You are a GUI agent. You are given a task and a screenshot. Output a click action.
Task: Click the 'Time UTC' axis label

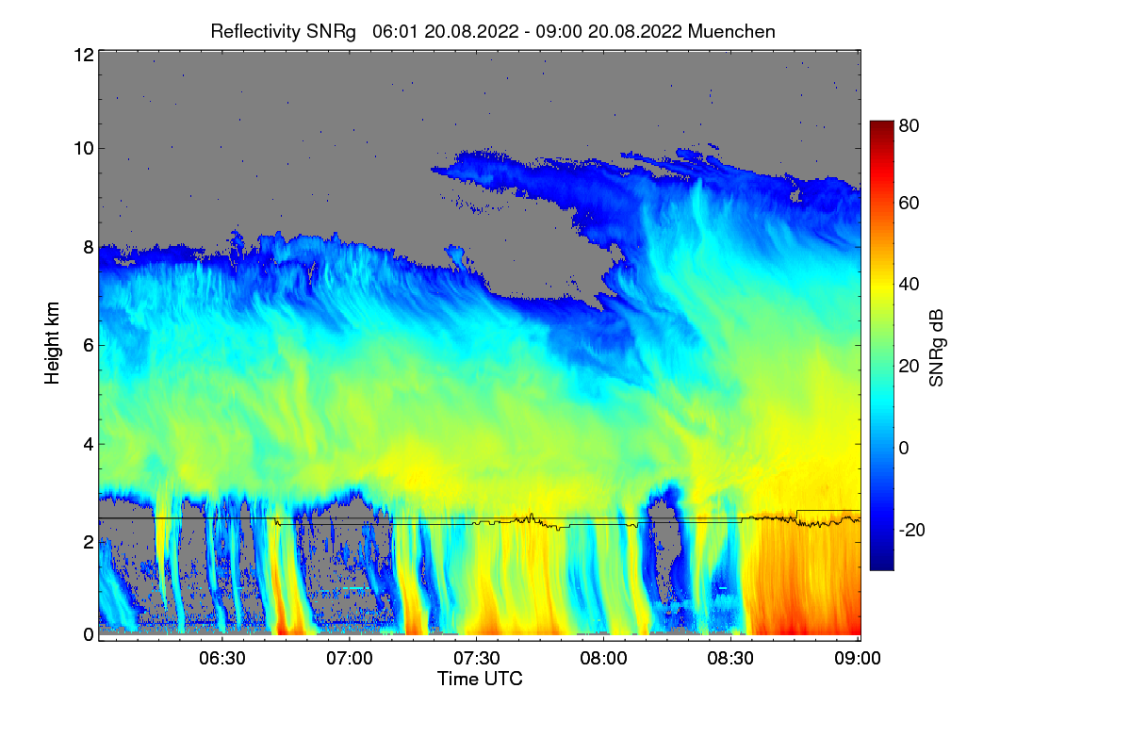tap(480, 679)
